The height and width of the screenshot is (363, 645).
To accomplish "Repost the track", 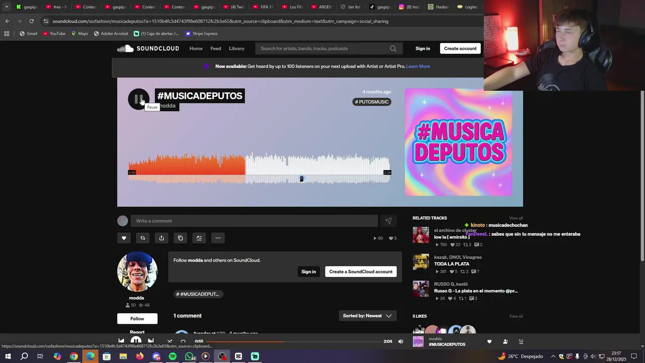I will pyautogui.click(x=143, y=238).
